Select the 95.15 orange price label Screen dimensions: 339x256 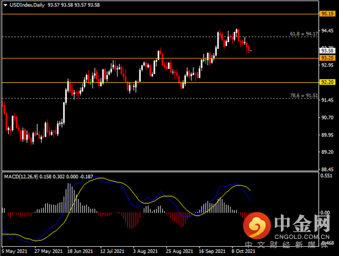(x=327, y=14)
